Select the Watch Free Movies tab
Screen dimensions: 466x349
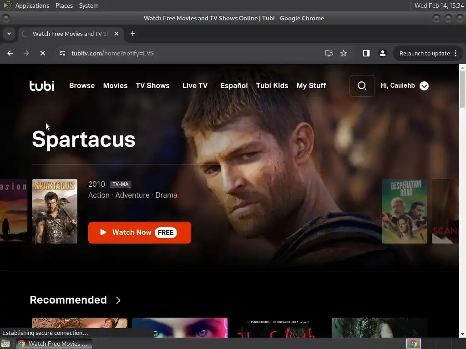[71, 34]
